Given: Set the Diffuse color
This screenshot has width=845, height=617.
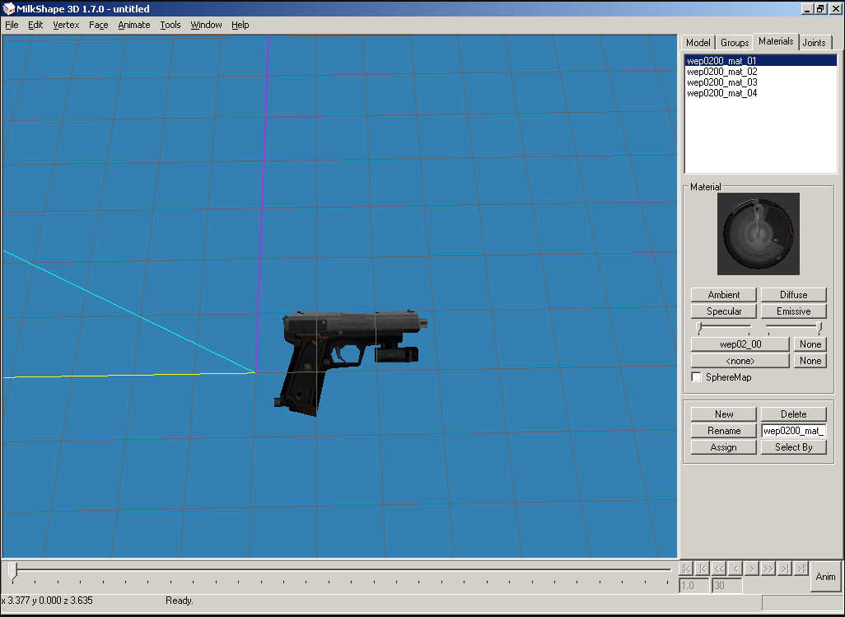Looking at the screenshot, I should coord(793,295).
